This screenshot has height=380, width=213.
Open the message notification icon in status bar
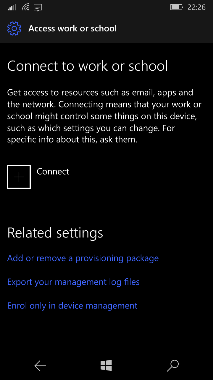point(38,7)
